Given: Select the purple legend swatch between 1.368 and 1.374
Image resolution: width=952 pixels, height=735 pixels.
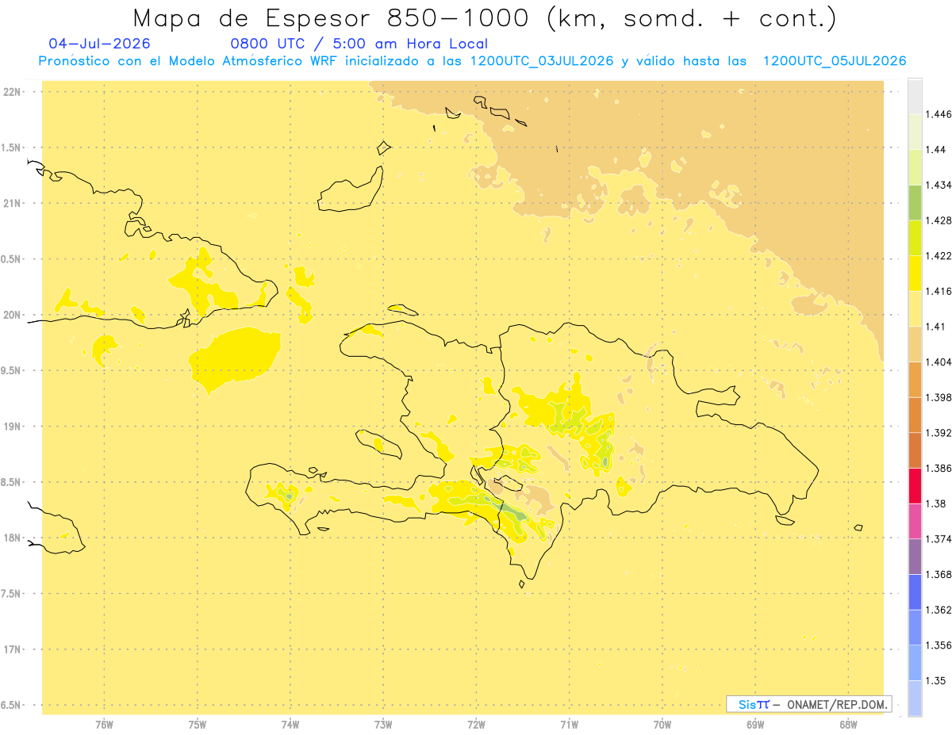Looking at the screenshot, I should (915, 556).
